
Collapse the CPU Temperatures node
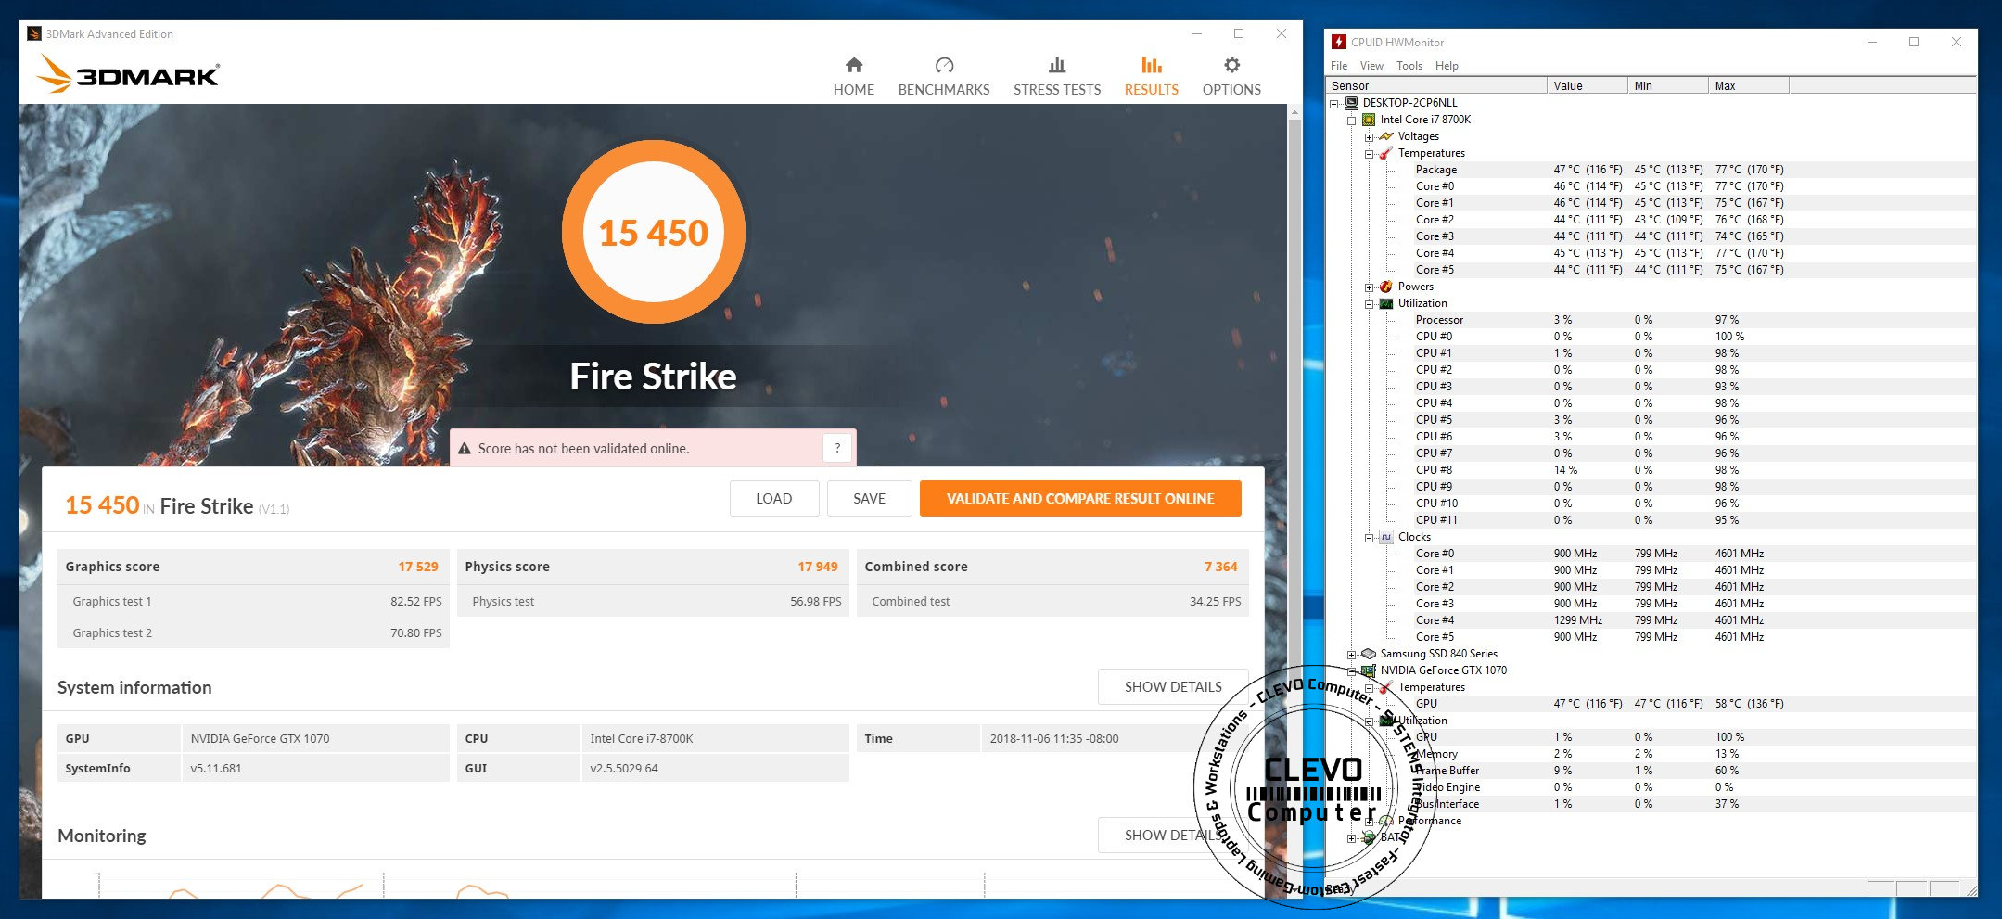click(x=1369, y=154)
